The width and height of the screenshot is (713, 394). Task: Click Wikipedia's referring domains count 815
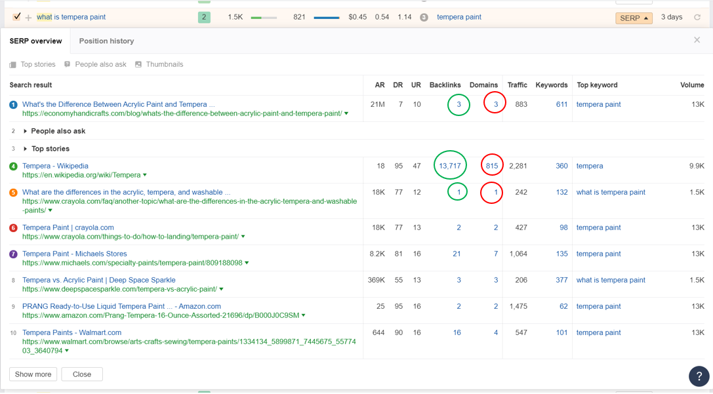pyautogui.click(x=492, y=167)
